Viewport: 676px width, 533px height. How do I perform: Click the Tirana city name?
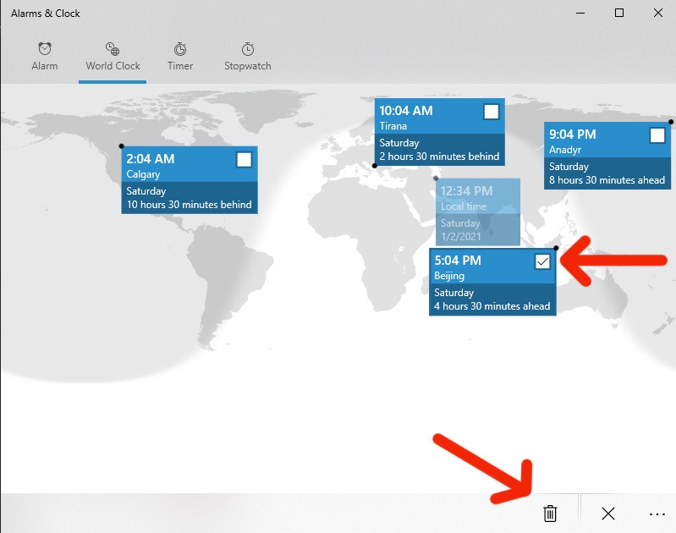click(393, 126)
